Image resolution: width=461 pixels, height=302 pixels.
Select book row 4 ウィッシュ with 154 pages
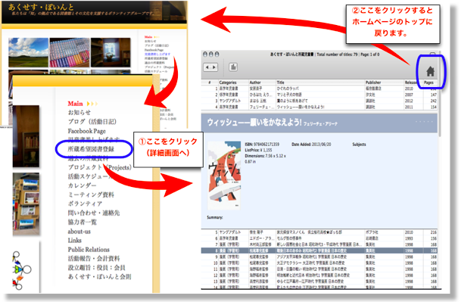pyautogui.click(x=319, y=107)
